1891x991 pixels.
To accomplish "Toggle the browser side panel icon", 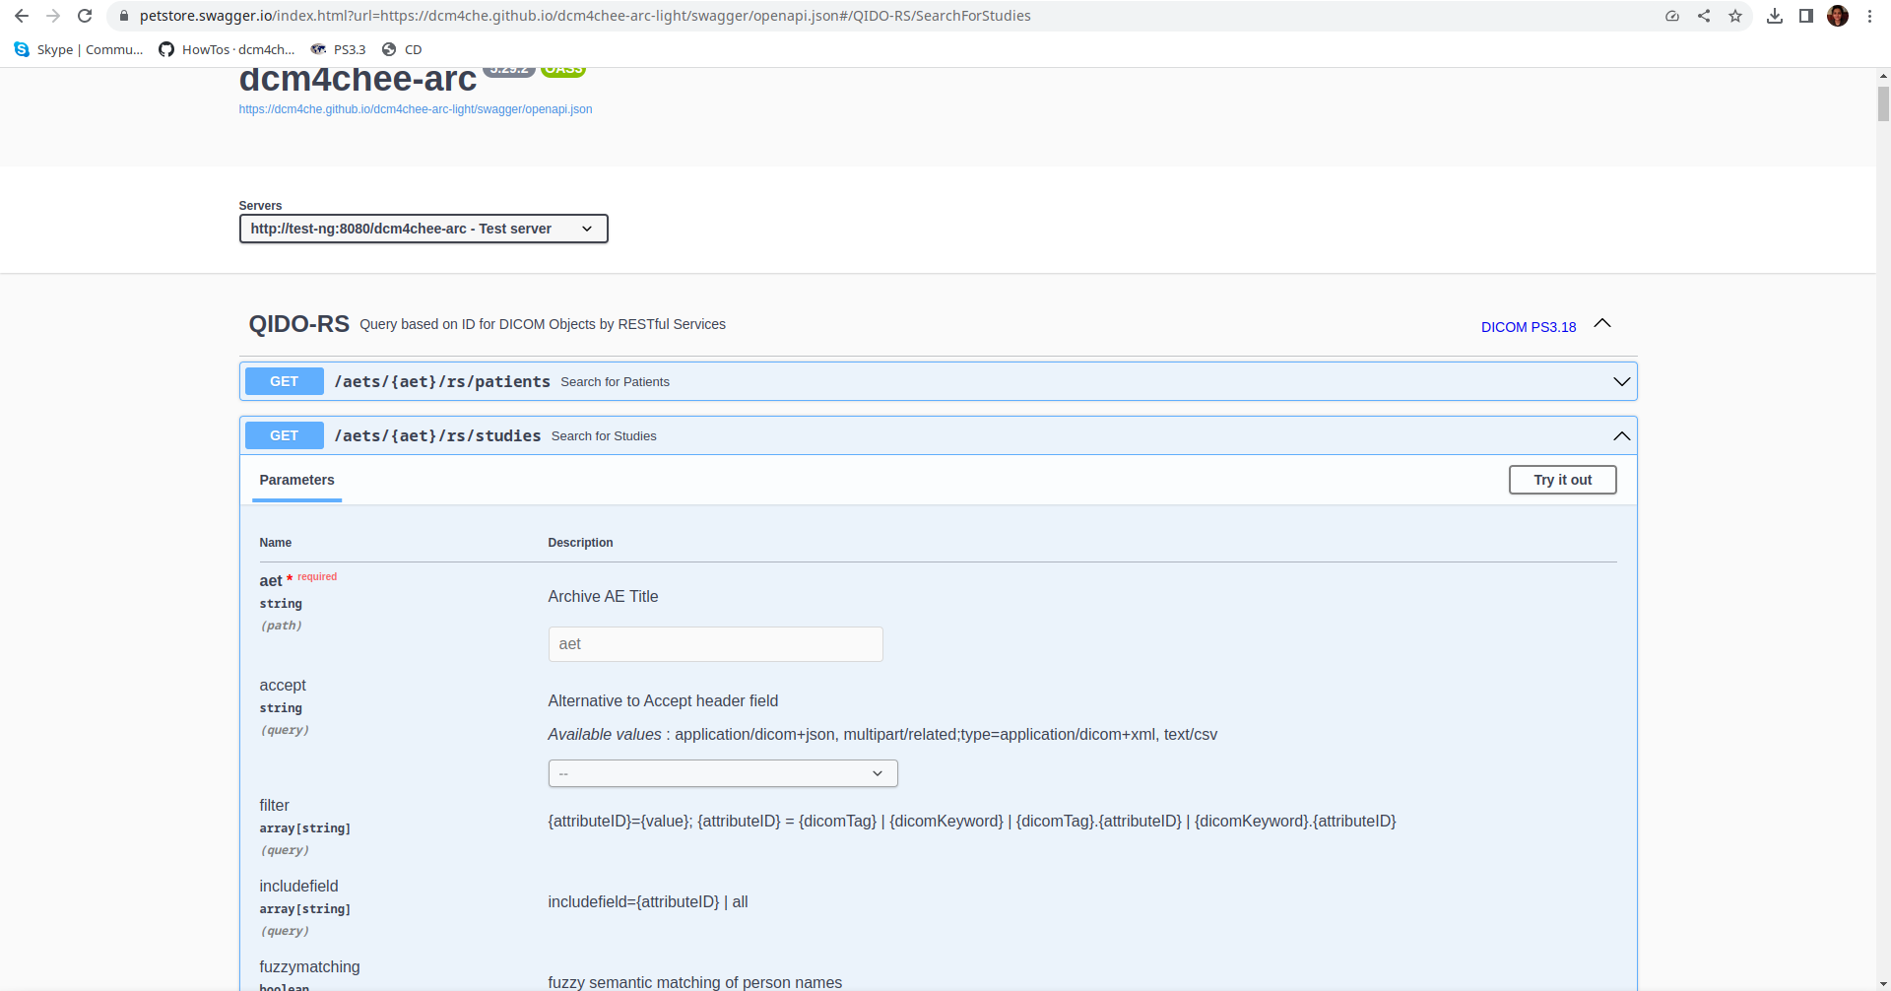I will 1806,16.
